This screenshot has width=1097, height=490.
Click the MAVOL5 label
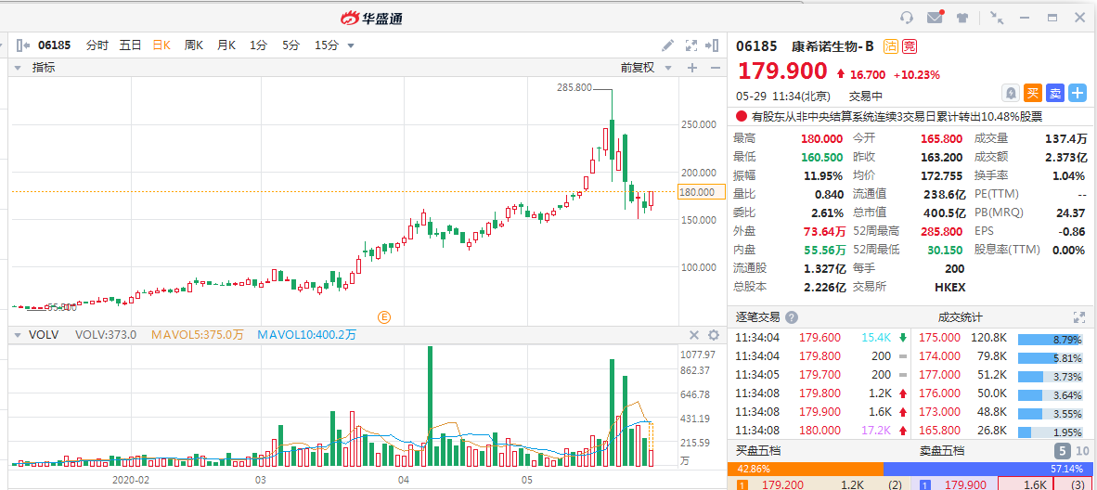(x=198, y=335)
